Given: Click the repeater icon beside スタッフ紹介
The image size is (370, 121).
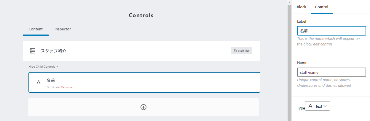Looking at the screenshot, I should point(33,51).
